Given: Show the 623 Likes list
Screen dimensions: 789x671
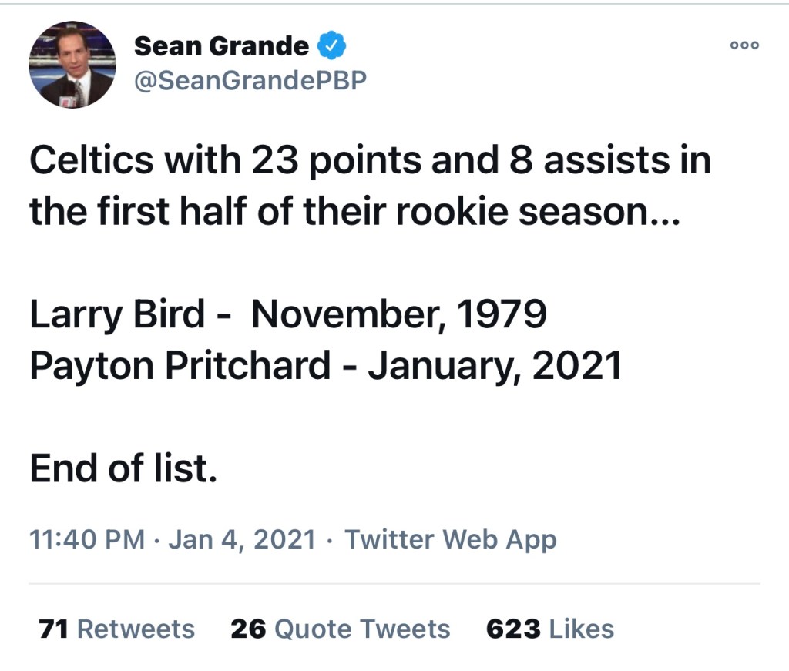Looking at the screenshot, I should (x=549, y=629).
